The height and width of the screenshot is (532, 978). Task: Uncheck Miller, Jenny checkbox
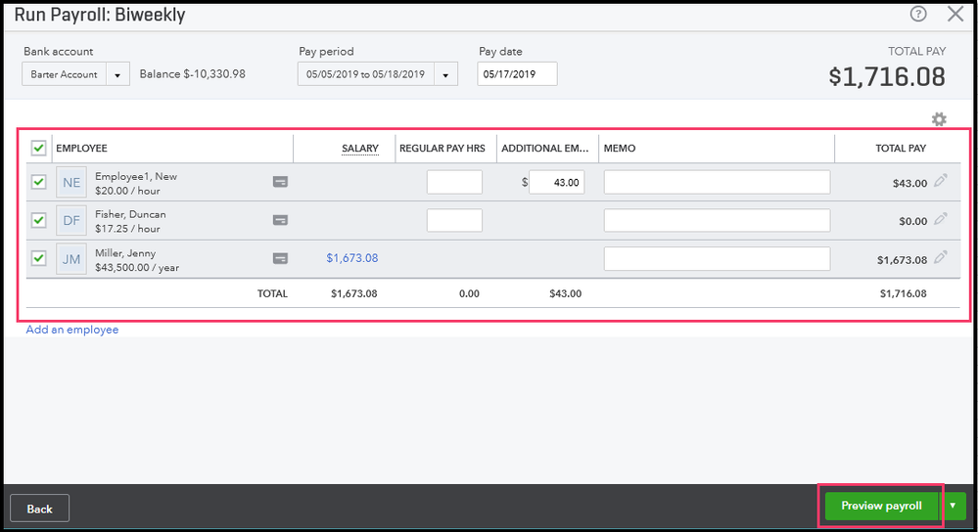tap(39, 258)
